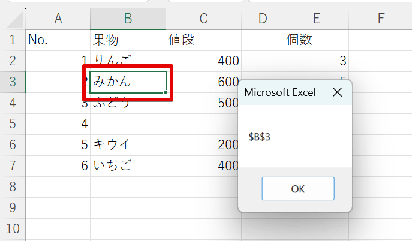Select row 6 header

pyautogui.click(x=13, y=145)
